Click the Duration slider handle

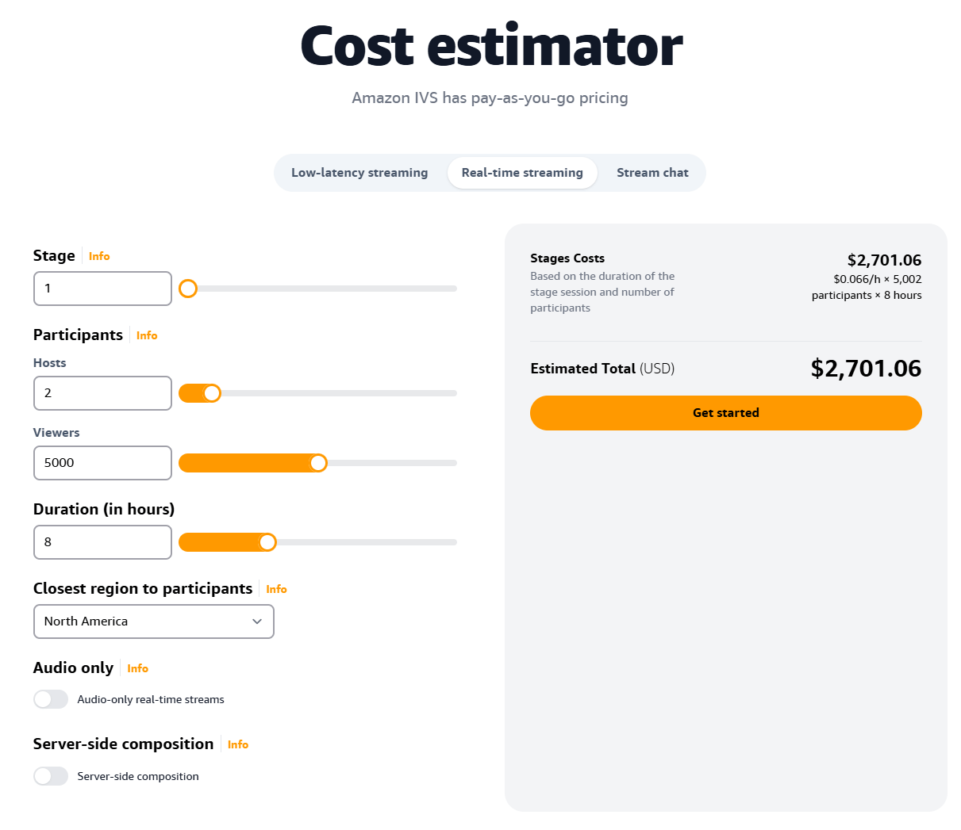[267, 542]
